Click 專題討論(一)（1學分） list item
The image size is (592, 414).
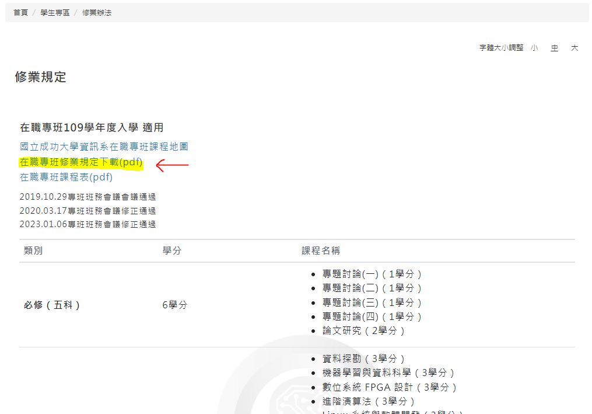(x=372, y=274)
